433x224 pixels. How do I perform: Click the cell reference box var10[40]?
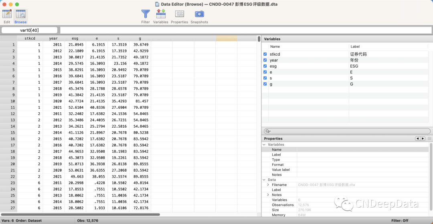(x=30, y=30)
